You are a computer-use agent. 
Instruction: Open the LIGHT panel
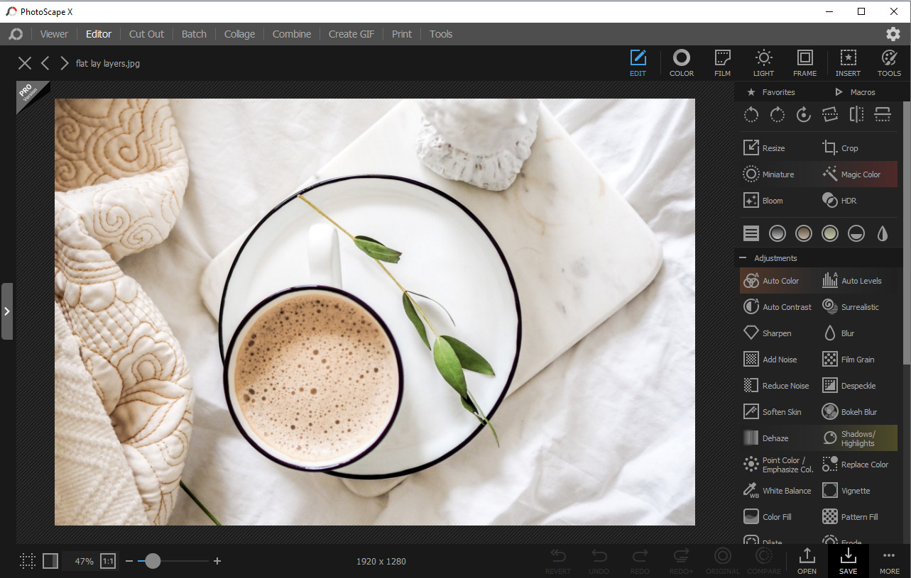tap(763, 63)
